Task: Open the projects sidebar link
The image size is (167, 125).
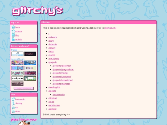Action: pos(19,39)
